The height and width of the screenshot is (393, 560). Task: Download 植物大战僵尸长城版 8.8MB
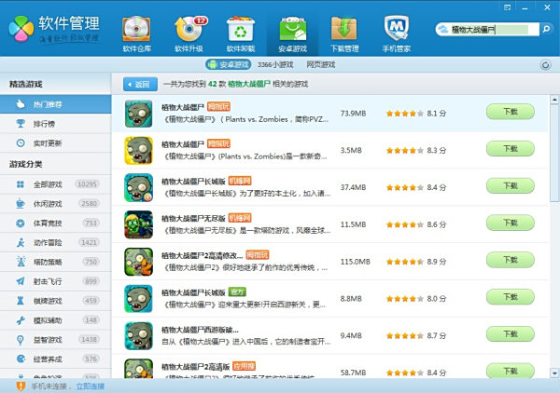(511, 297)
